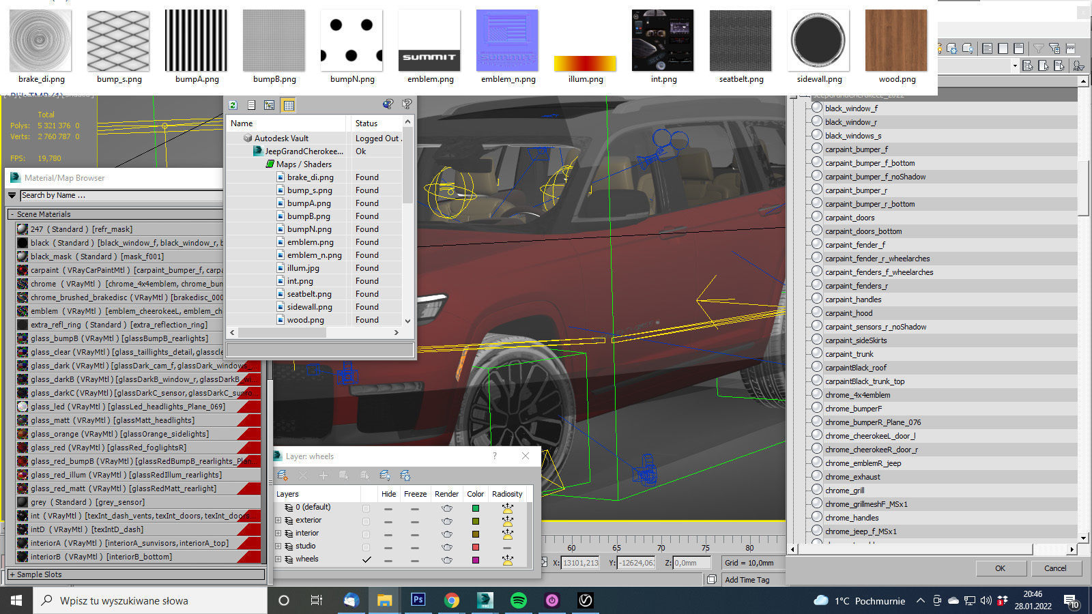Screen dimensions: 1092x614
Task: Open the Windows notification center icon
Action: (1071, 601)
